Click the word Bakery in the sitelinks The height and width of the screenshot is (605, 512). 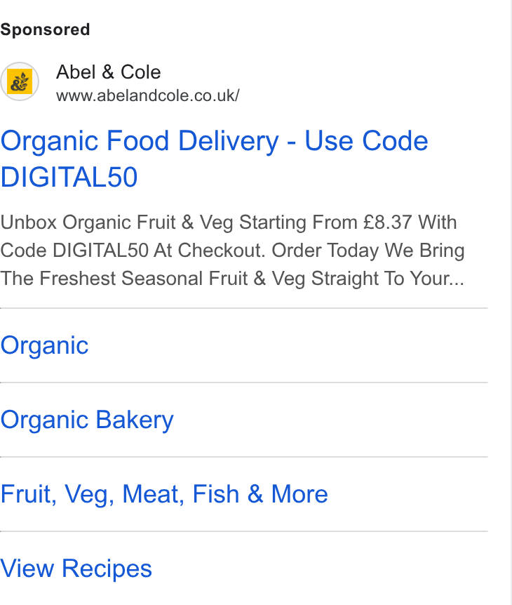[x=135, y=420]
